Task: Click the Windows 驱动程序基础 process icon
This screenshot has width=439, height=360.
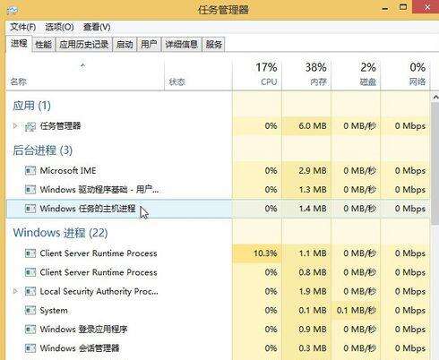Action: pos(30,190)
